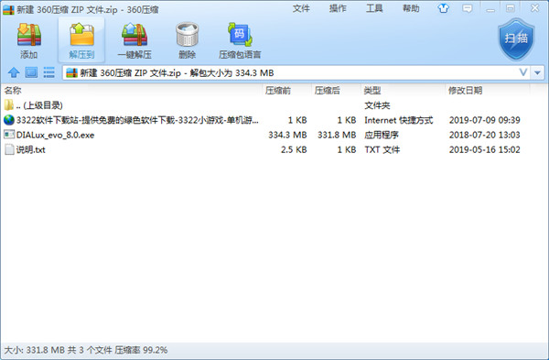This screenshot has width=549, height=360.
Task: Go up one level with blue arrow
Action: [x=14, y=72]
